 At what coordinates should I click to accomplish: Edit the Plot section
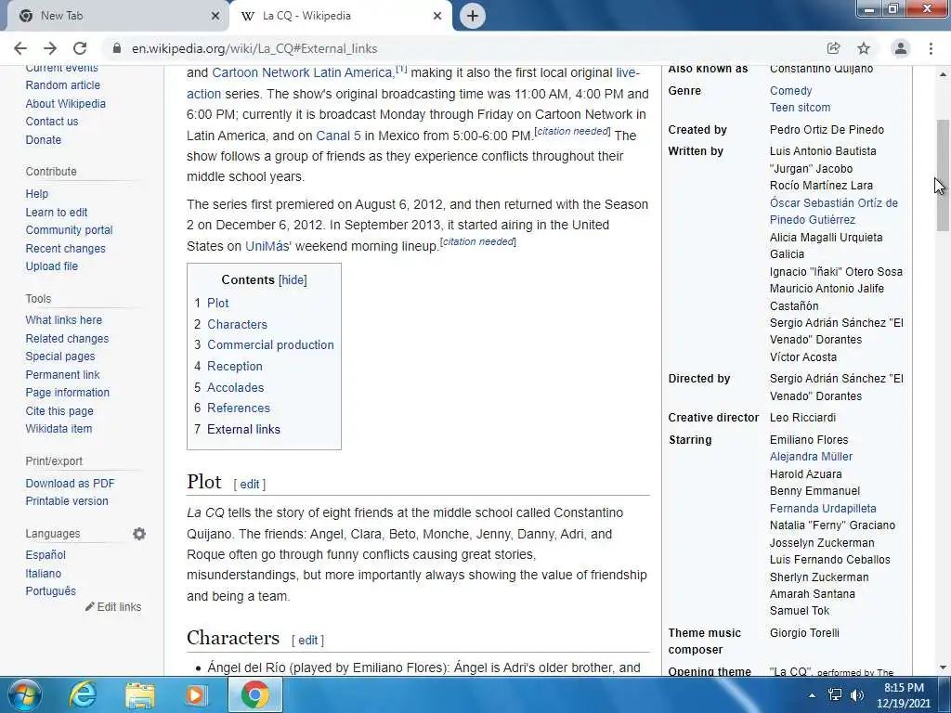point(249,485)
